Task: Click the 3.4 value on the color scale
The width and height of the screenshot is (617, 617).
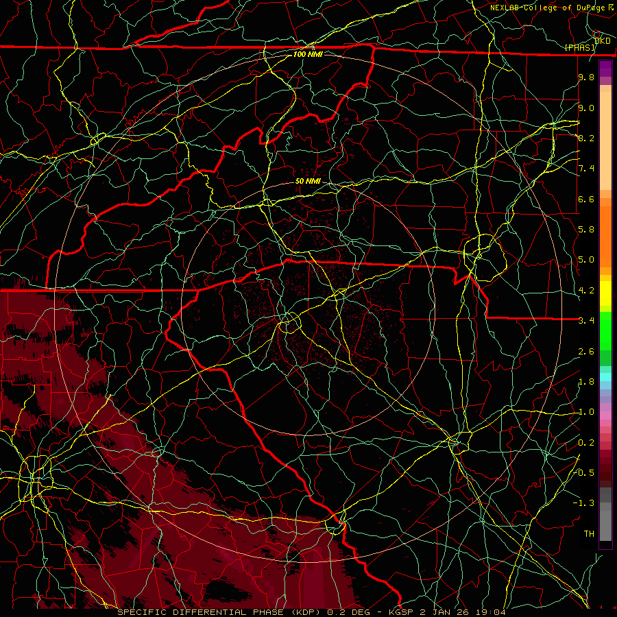Action: point(586,321)
